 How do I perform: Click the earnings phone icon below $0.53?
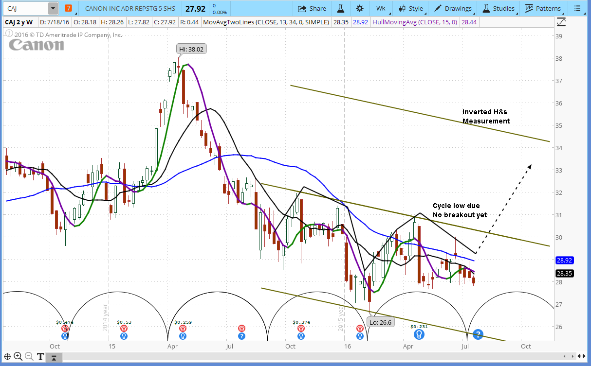(124, 329)
